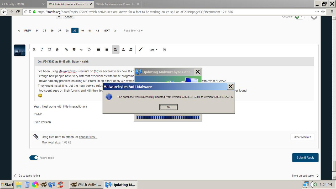Open the Windows Start menu

[7, 185]
